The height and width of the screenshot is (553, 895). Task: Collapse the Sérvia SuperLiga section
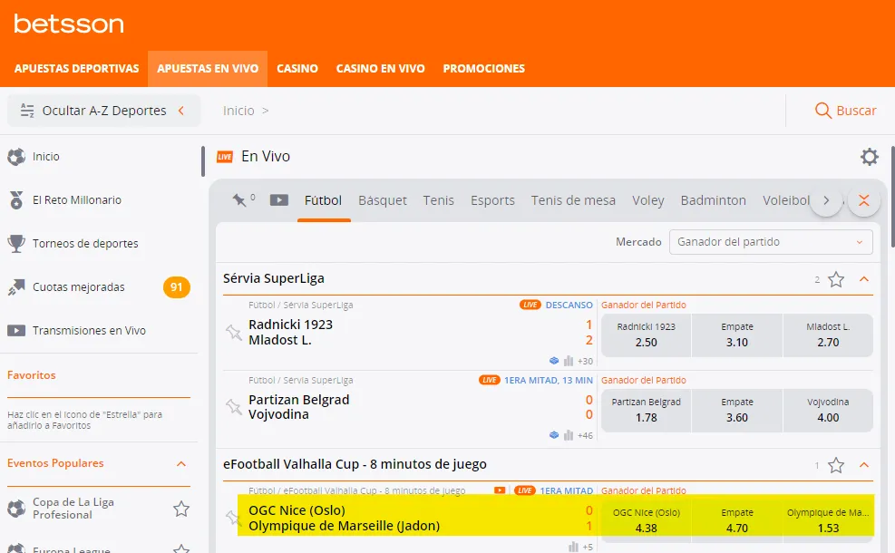click(x=863, y=279)
